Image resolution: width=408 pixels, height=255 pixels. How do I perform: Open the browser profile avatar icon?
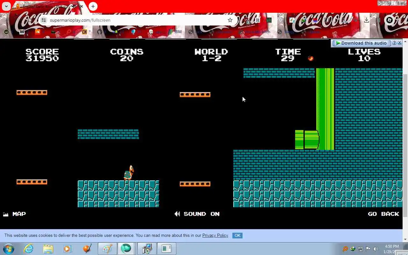tap(390, 20)
